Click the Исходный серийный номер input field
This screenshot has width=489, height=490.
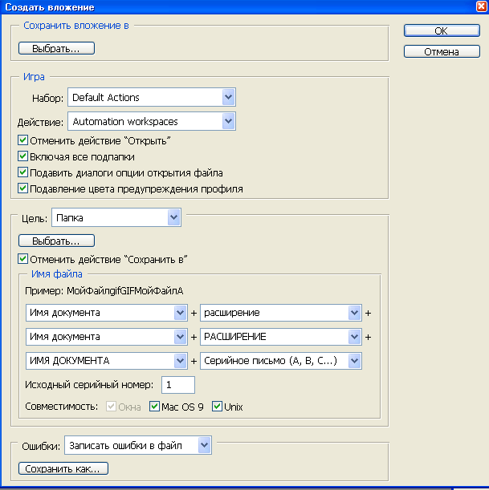tap(178, 385)
